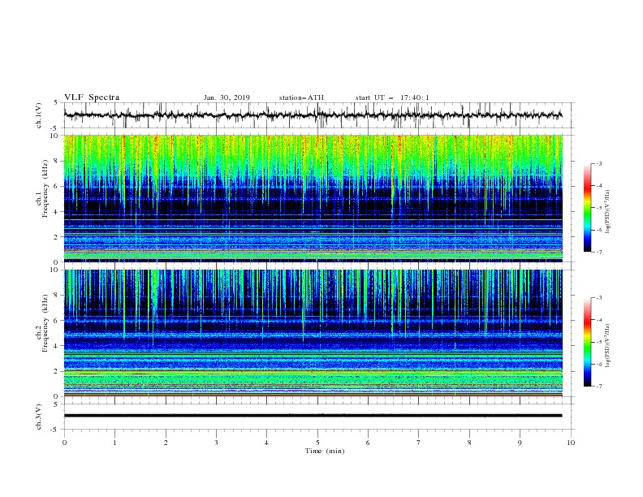This screenshot has height=497, width=643.
Task: Click the time axis tick label "8" at bottom
Action: [469, 443]
